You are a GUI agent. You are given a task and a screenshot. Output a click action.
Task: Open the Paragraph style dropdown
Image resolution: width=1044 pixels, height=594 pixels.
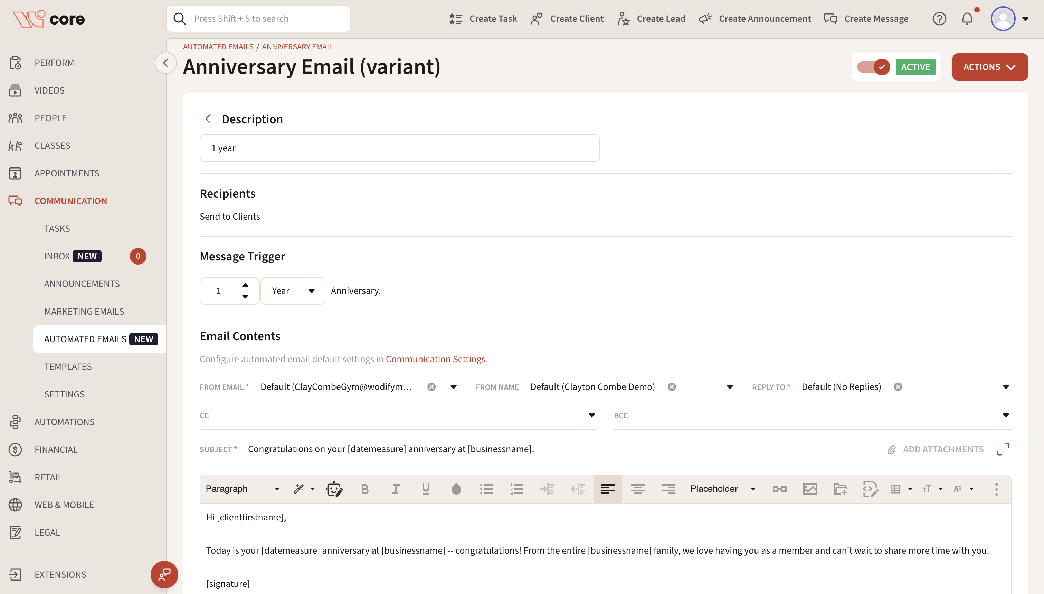point(242,489)
